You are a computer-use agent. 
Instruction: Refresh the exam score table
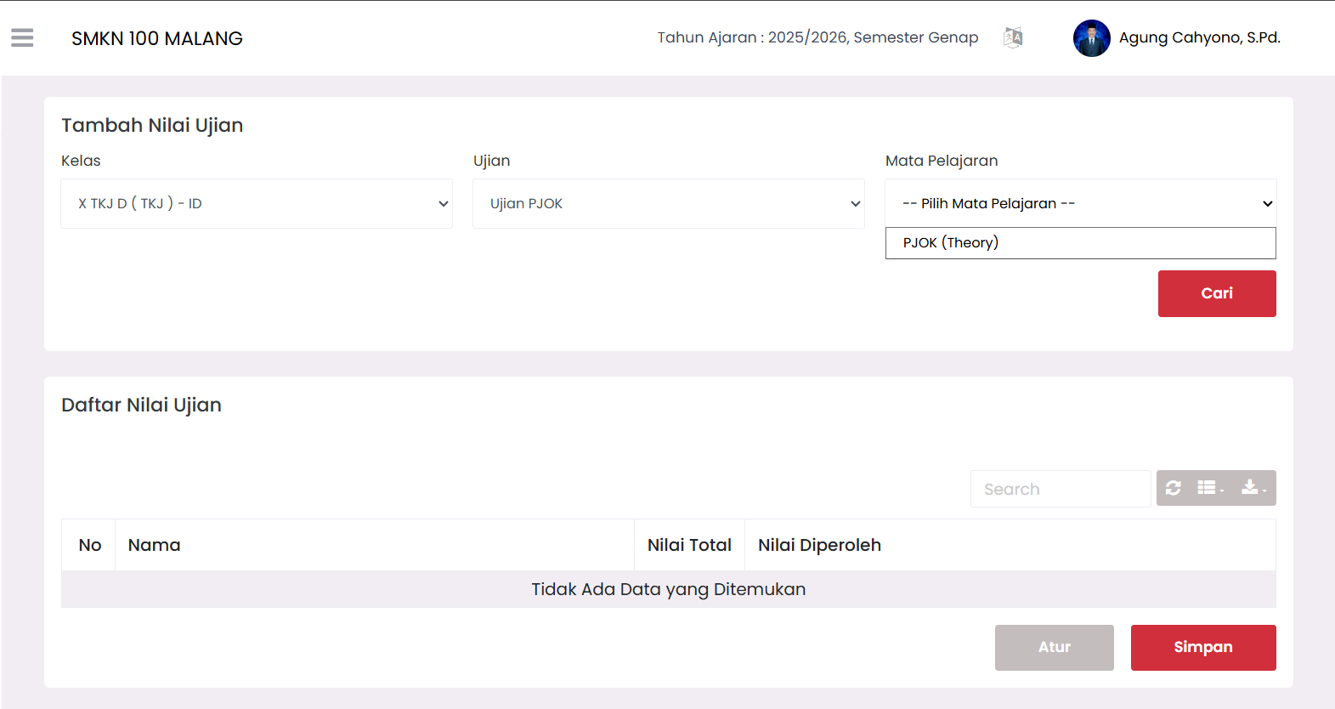(x=1174, y=488)
